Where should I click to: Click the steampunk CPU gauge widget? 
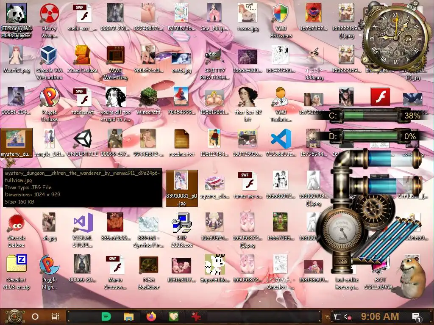341,229
